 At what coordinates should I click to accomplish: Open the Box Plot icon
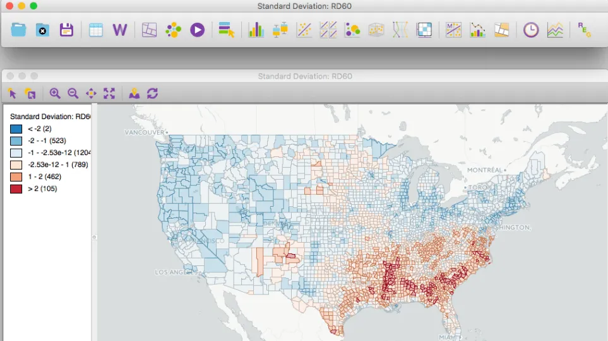280,30
